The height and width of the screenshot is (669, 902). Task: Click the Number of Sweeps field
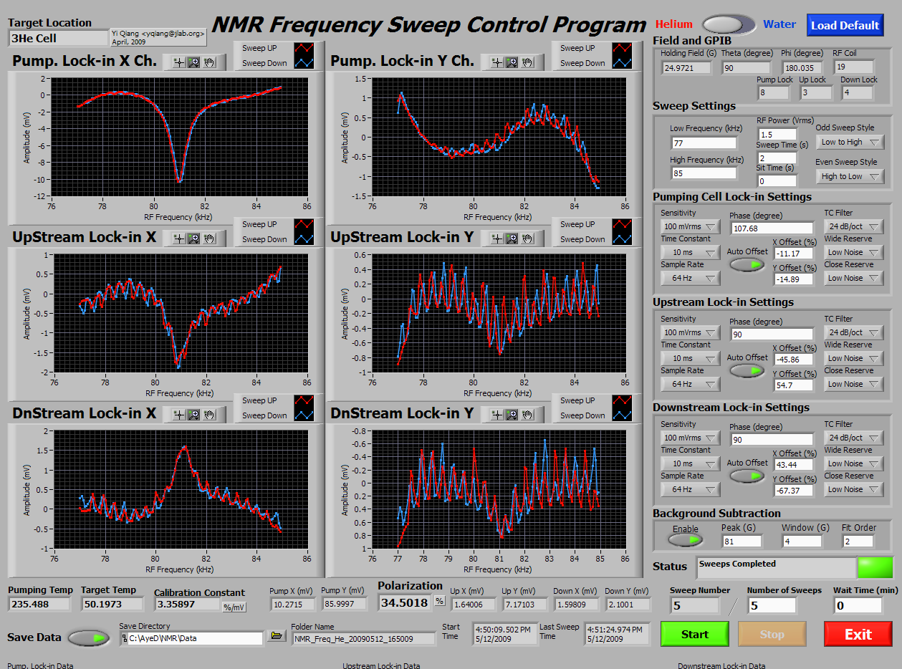tap(772, 605)
